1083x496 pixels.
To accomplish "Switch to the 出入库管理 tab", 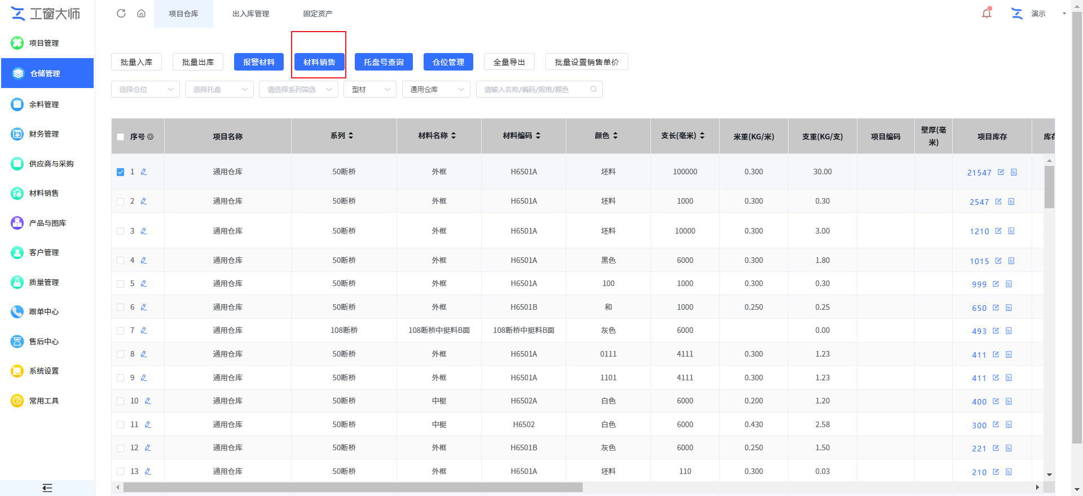I will (x=250, y=14).
